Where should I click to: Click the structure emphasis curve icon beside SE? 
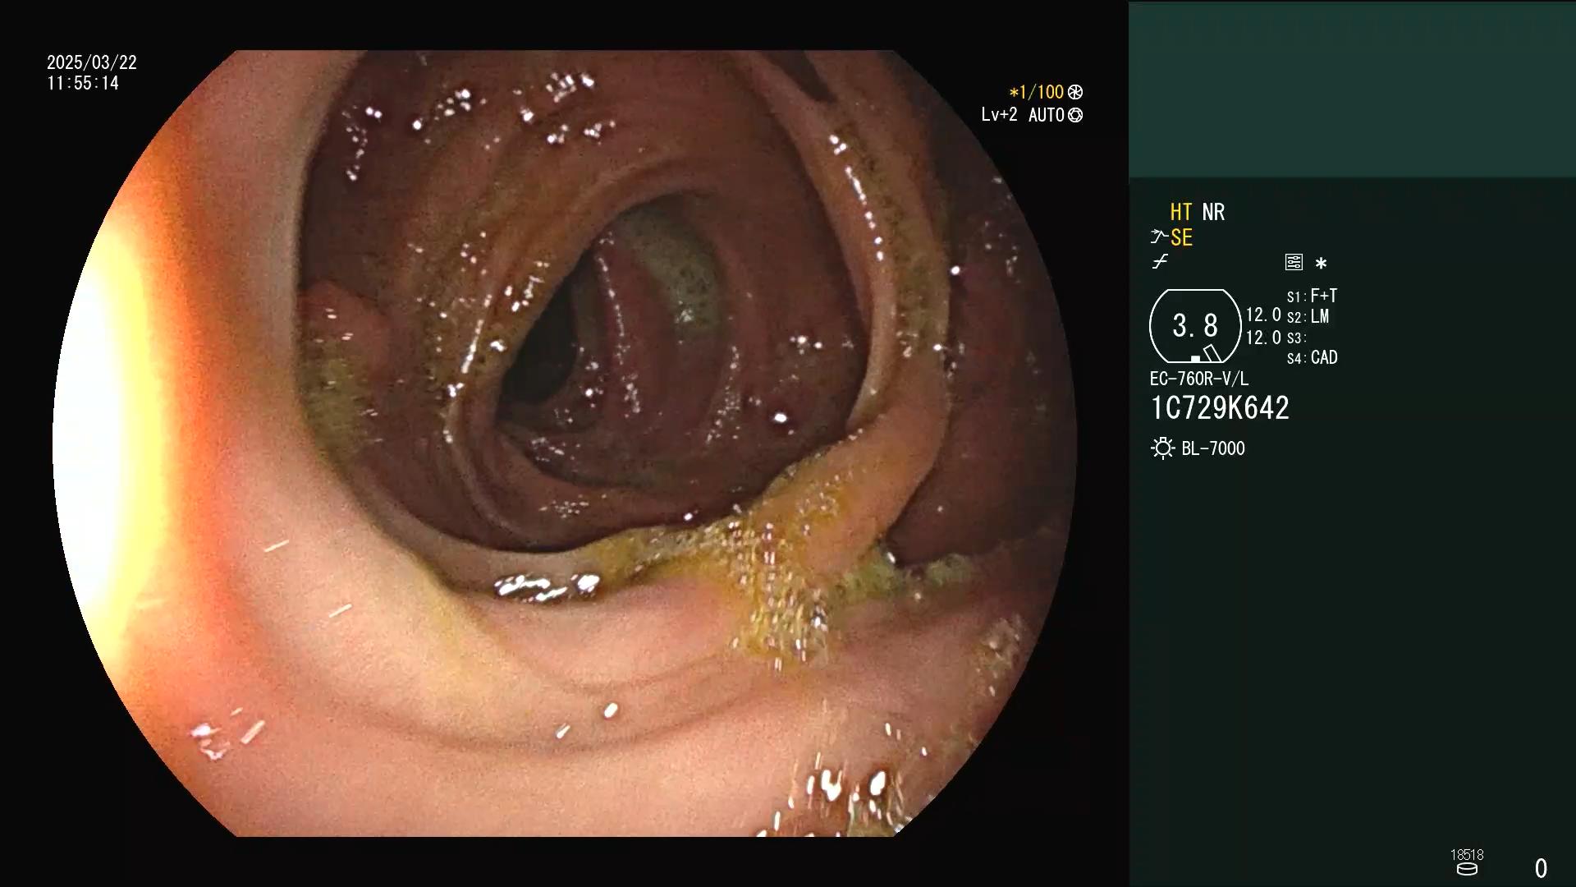(1158, 237)
